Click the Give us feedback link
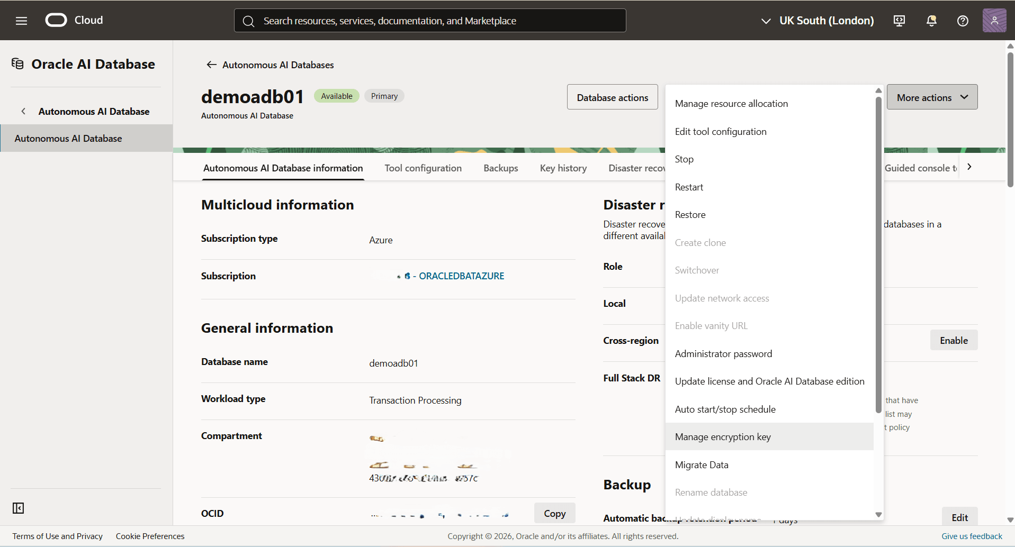Screen dimensions: 1015x547 click(x=972, y=536)
